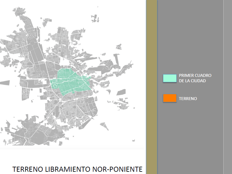Screen dimensions: 232x174
Task: Click the beige vertical divider stripe
Action: tap(152, 83)
